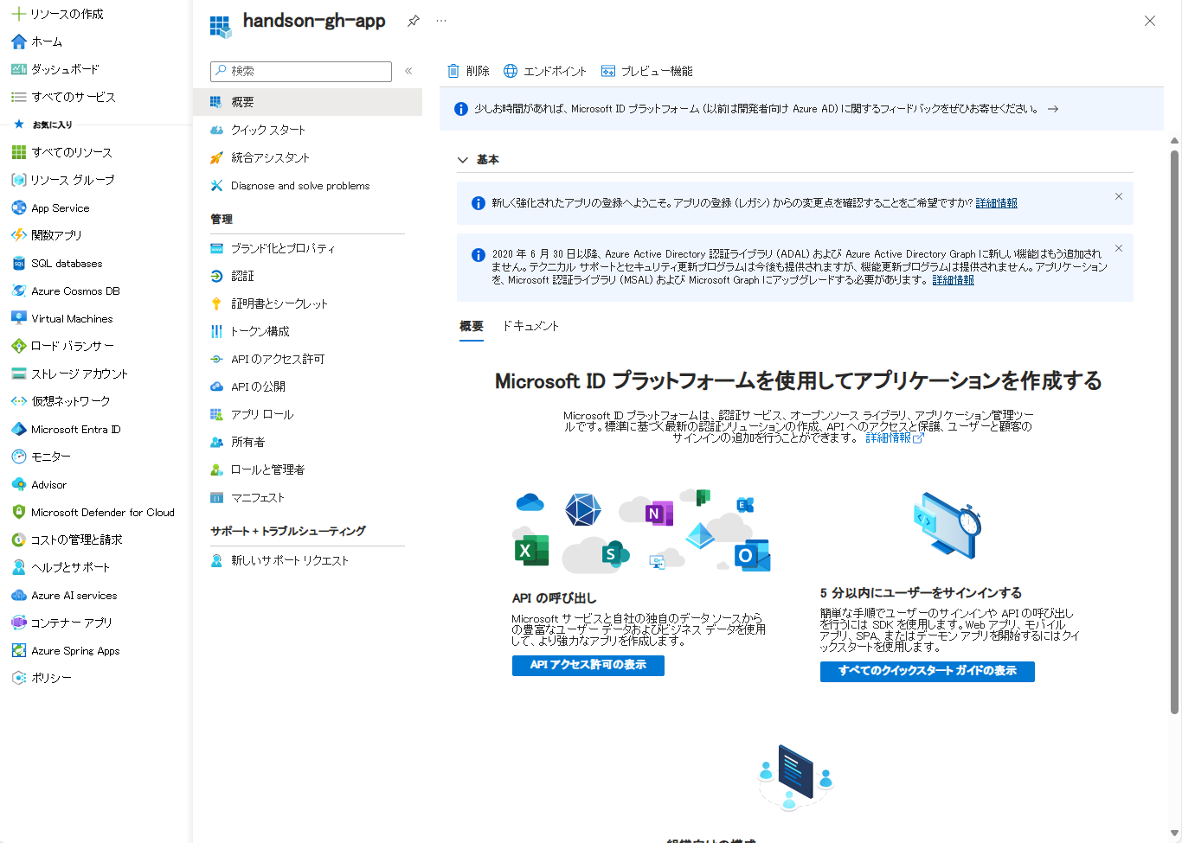This screenshot has width=1182, height=843.
Task: Click the vertical scrollbar thumb
Action: coord(1174,432)
